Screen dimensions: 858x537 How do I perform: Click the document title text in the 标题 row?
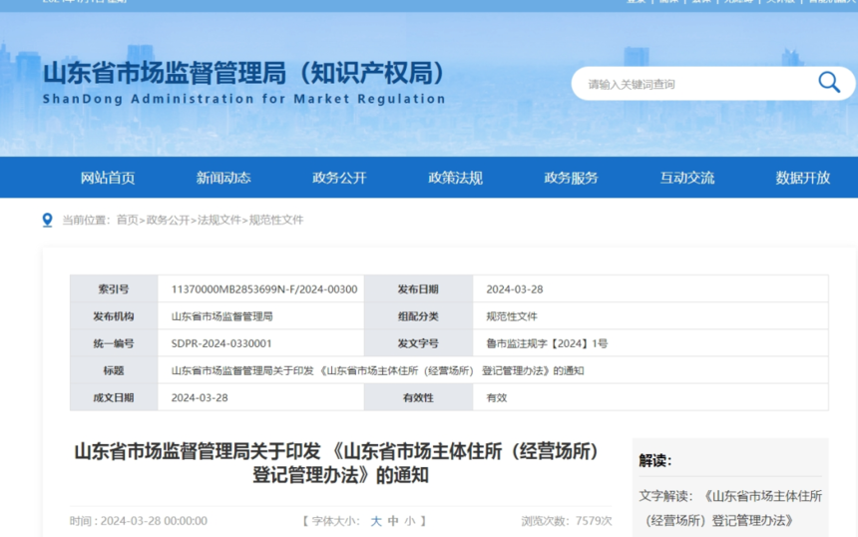(377, 370)
